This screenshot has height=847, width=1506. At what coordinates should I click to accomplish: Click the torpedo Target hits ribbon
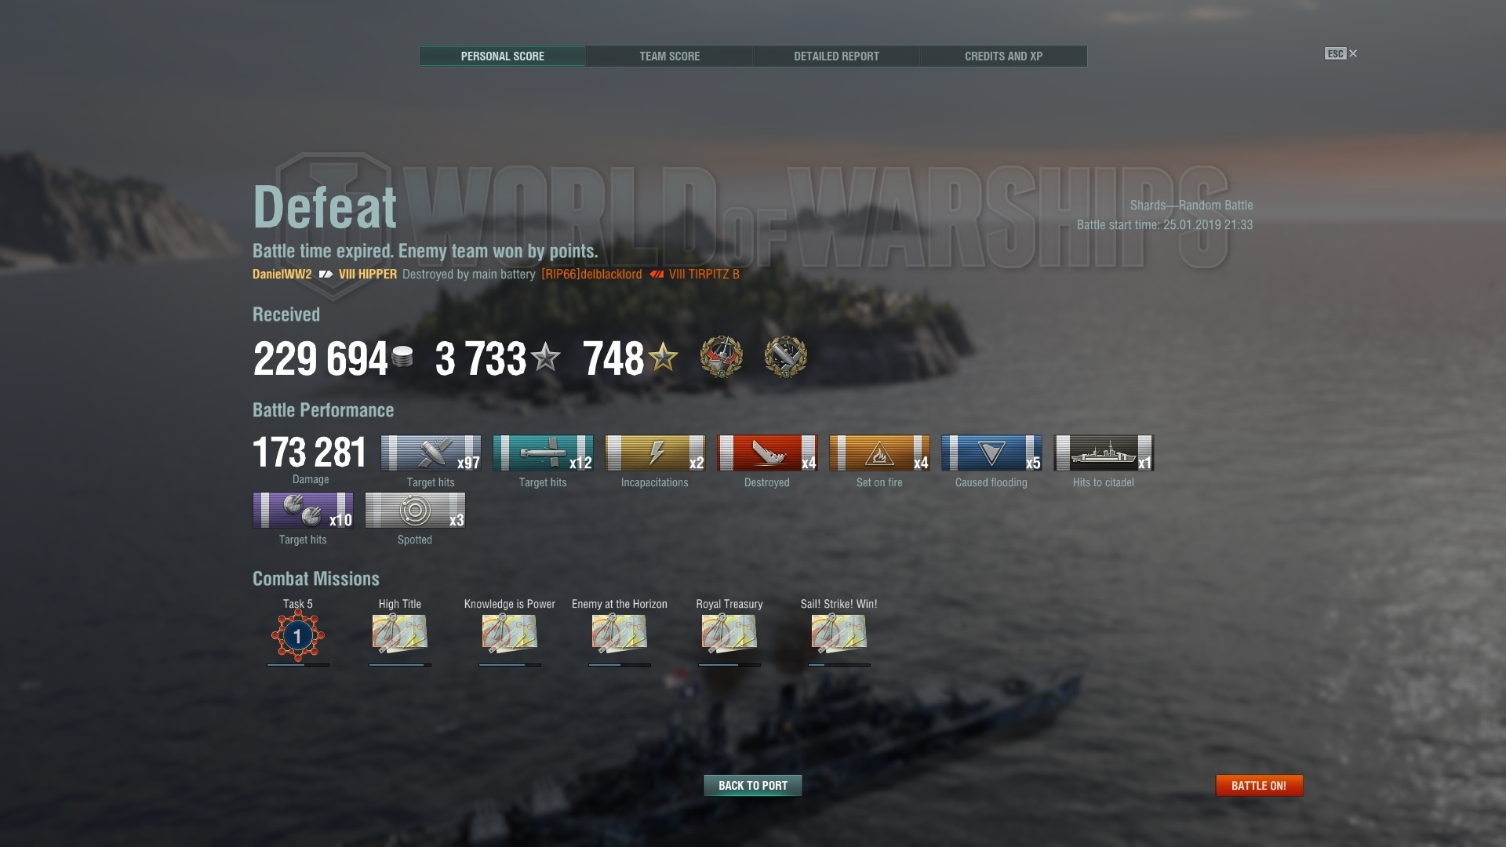(543, 453)
